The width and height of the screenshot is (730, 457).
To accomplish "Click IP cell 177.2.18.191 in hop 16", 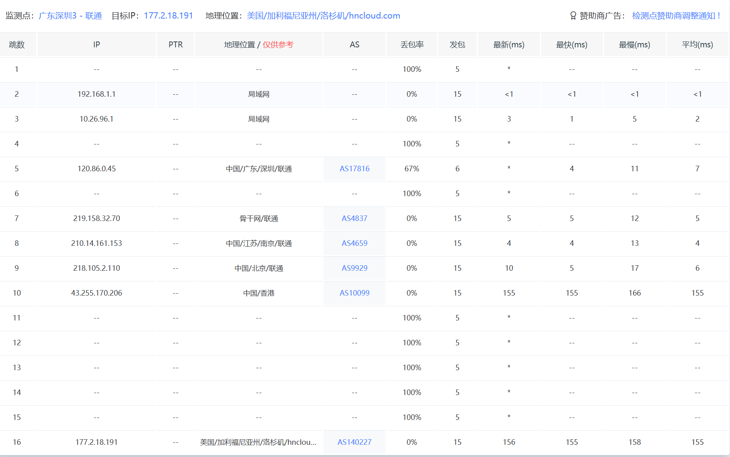I will (96, 442).
